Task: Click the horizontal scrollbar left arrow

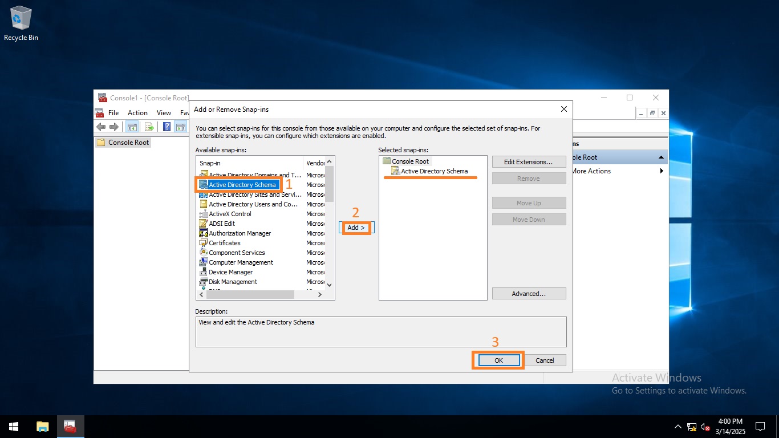Action: [201, 295]
